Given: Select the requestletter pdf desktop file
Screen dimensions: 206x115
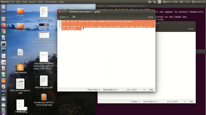Looking at the screenshot, I should tap(44, 61).
